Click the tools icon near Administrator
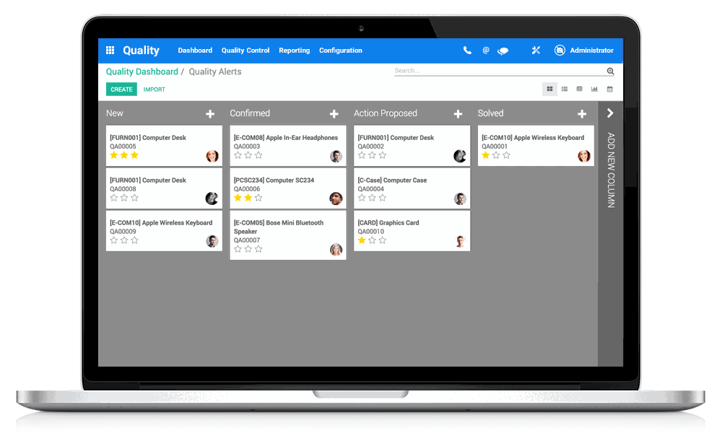The width and height of the screenshot is (722, 433). pos(536,51)
